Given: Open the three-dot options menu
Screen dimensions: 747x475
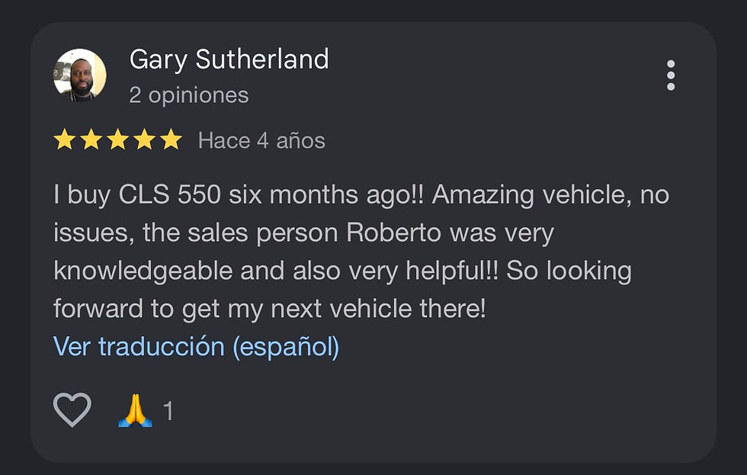Looking at the screenshot, I should [671, 75].
